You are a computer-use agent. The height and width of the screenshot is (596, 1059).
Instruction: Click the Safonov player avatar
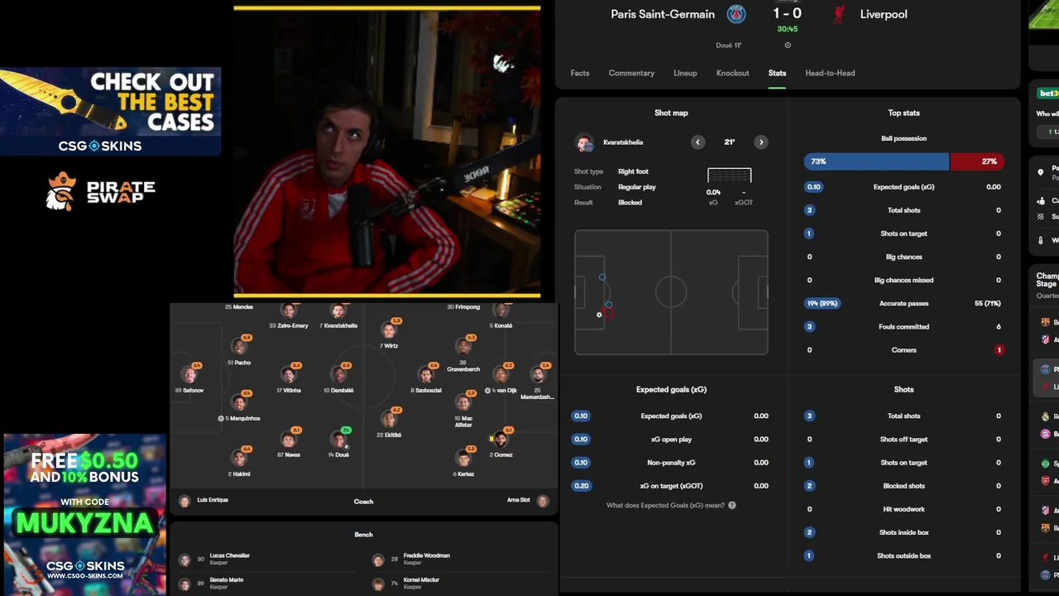pos(189,375)
